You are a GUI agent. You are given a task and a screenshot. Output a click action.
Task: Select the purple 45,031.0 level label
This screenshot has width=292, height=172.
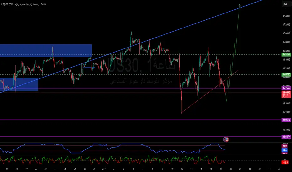[286, 120]
